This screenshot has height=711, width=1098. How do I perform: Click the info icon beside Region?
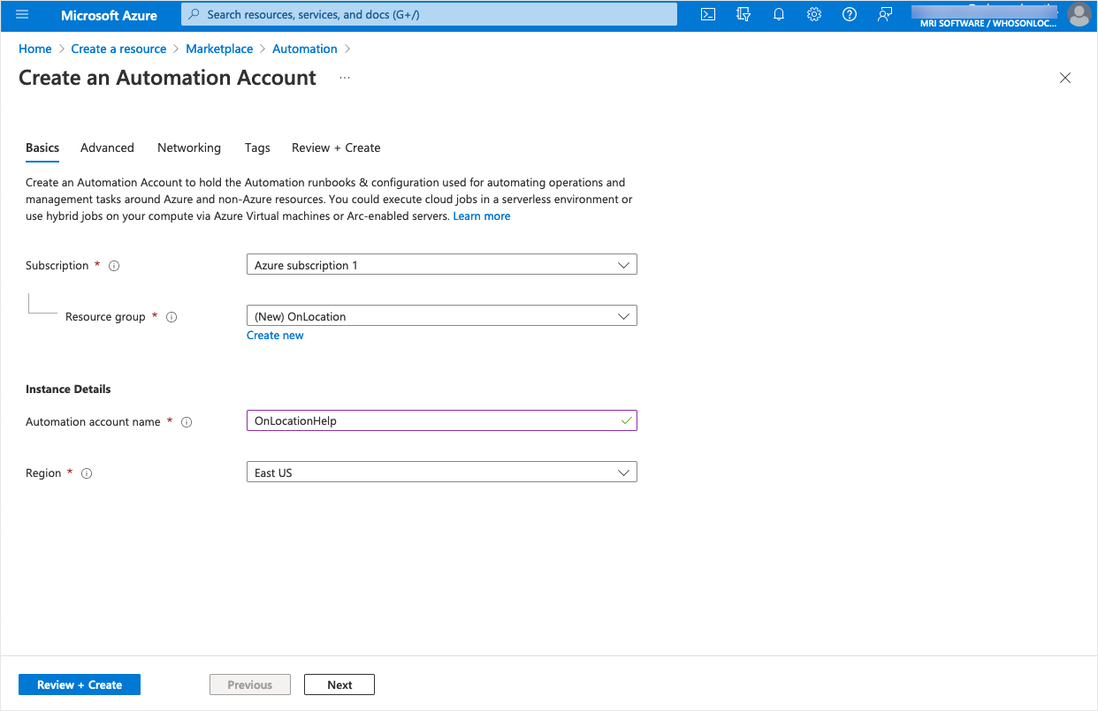tap(87, 473)
